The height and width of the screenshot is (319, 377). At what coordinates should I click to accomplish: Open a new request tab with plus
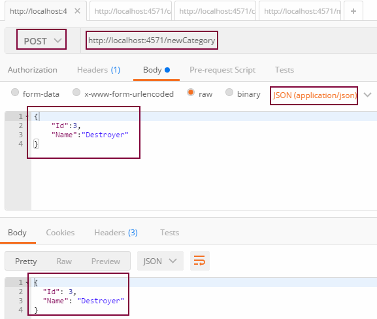coord(353,11)
